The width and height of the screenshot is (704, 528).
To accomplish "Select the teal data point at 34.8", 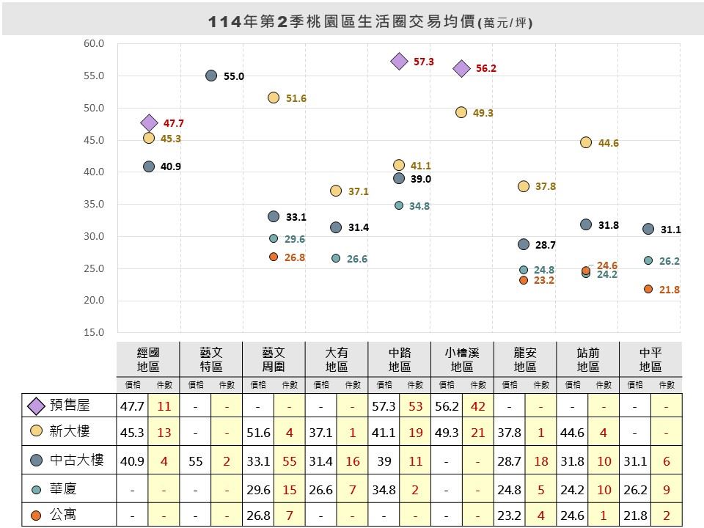I will [399, 205].
